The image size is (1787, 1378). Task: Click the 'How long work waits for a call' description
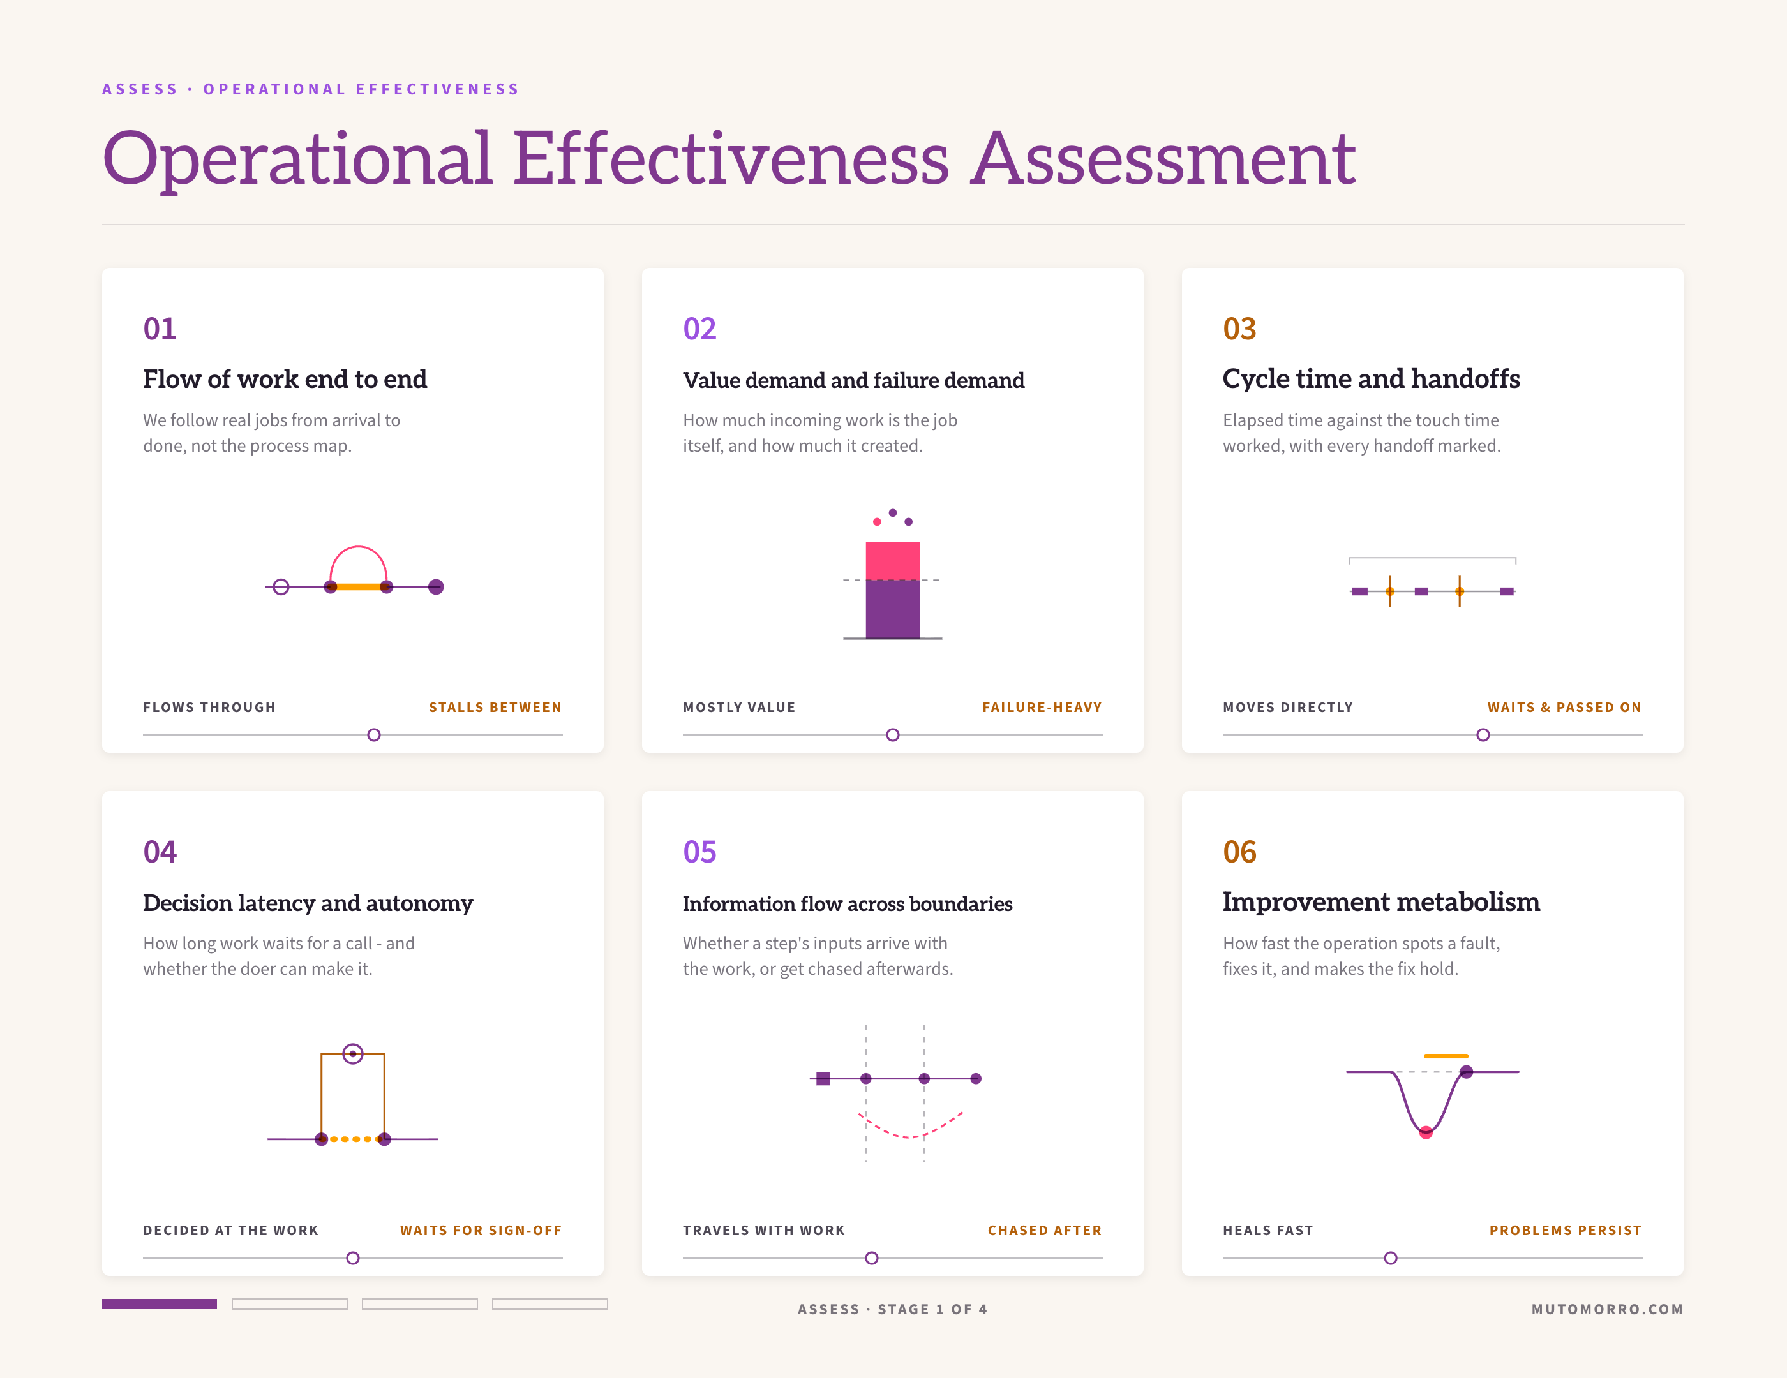click(279, 956)
